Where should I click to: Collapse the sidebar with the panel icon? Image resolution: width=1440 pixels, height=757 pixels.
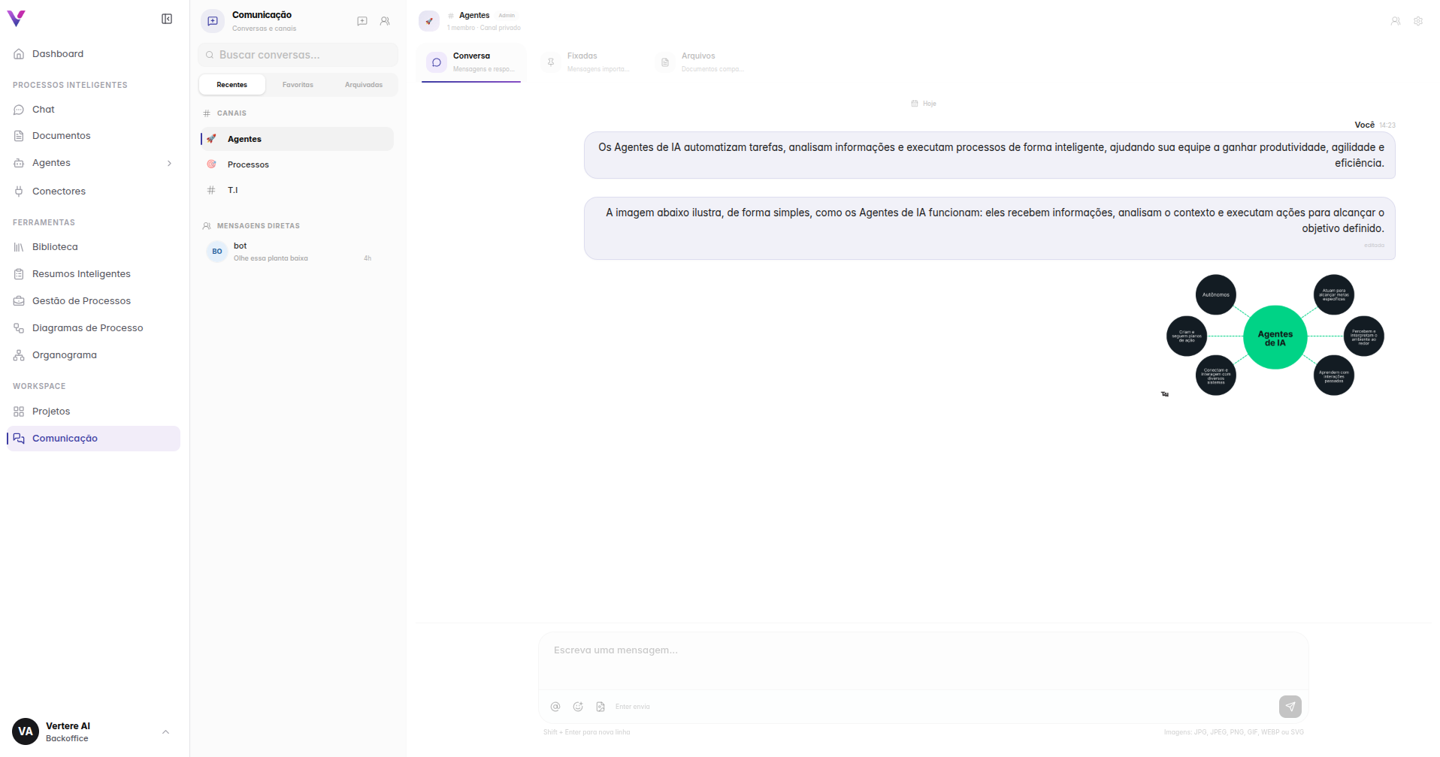coord(167,19)
